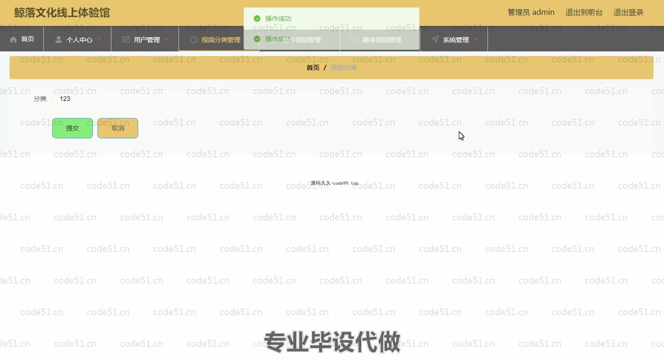This screenshot has width=664, height=361.
Task: Cancel editing with 取消 button
Action: pos(118,128)
